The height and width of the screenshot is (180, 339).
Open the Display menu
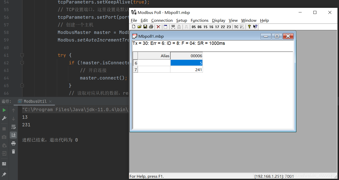[x=219, y=21]
